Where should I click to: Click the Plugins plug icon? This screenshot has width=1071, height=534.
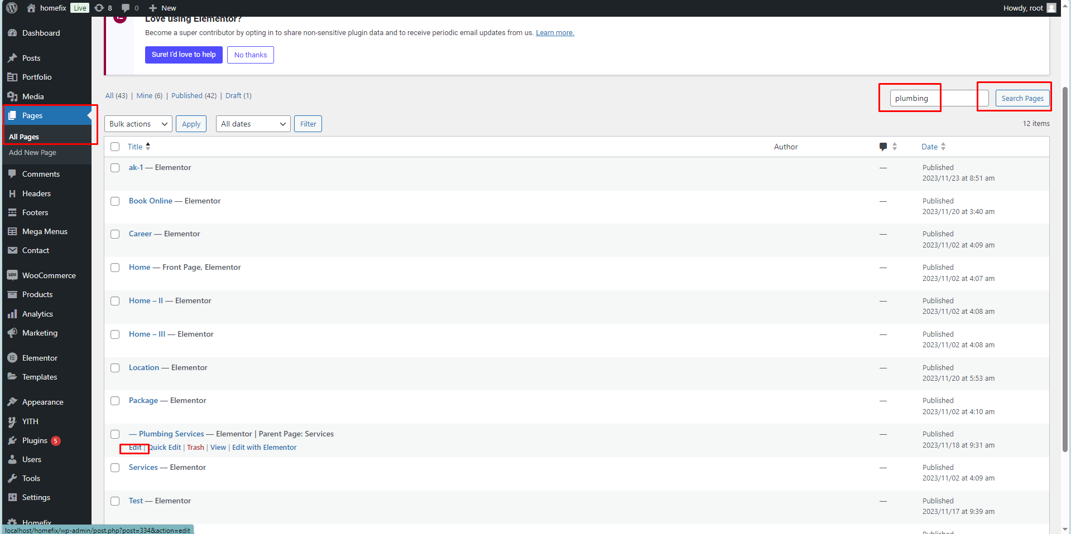point(12,440)
